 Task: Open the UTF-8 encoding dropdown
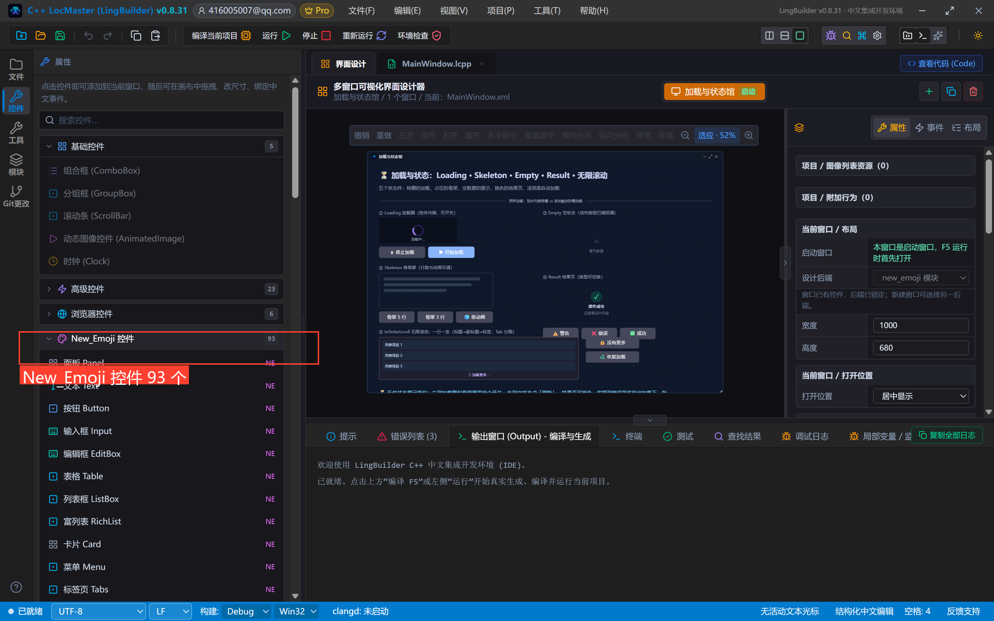(x=99, y=611)
